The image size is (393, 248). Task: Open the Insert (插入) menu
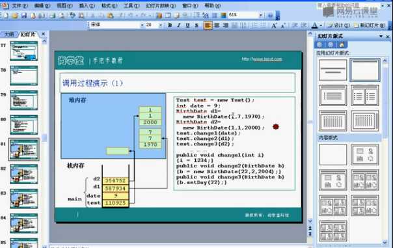[87, 5]
